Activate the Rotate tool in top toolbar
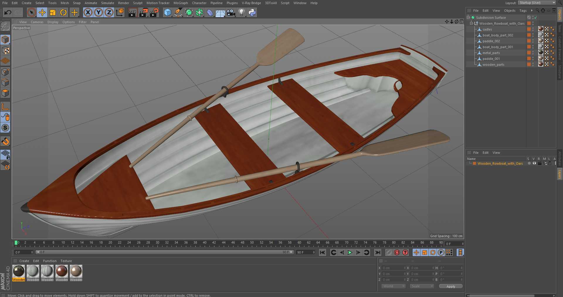 (63, 12)
